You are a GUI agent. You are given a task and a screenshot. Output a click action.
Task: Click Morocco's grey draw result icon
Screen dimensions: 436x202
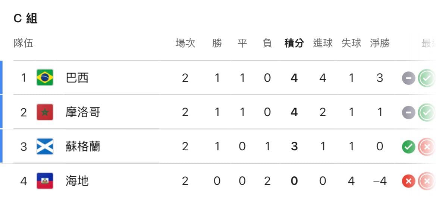point(408,113)
